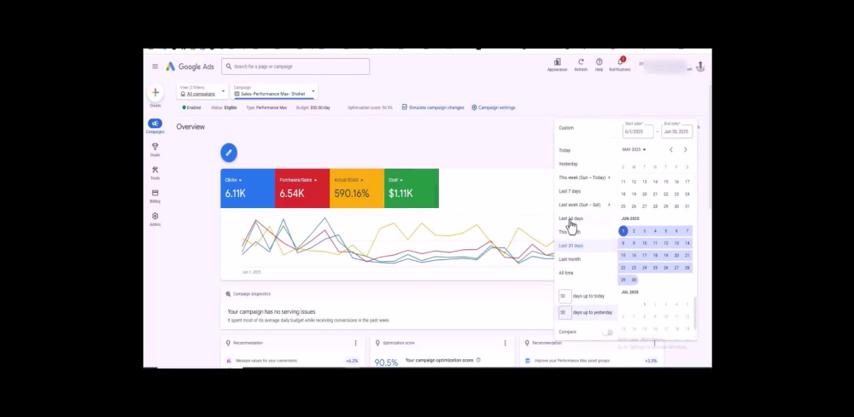854x417 pixels.
Task: Click the blue Clicks metric tile
Action: coord(248,188)
